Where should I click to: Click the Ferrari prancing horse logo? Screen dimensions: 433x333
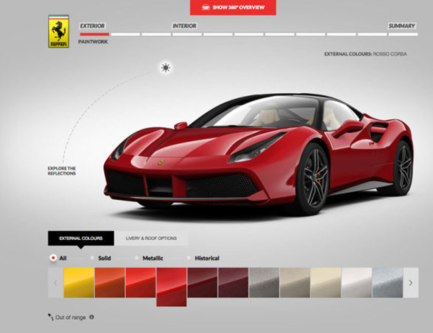click(x=59, y=31)
